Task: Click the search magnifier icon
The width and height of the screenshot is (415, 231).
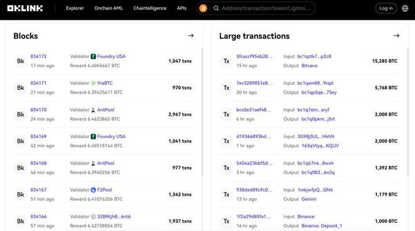Action: [216, 8]
